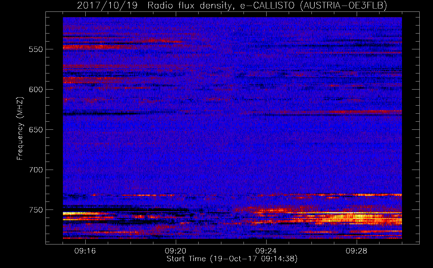This screenshot has height=268, width=433.
Task: Click the plot title '2017/10/19 Radio flux density'
Action: 232,6
